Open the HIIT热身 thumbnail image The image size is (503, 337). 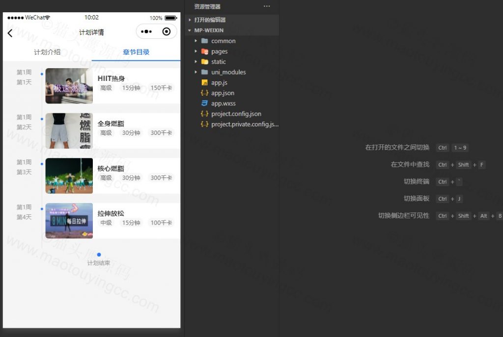coord(69,86)
